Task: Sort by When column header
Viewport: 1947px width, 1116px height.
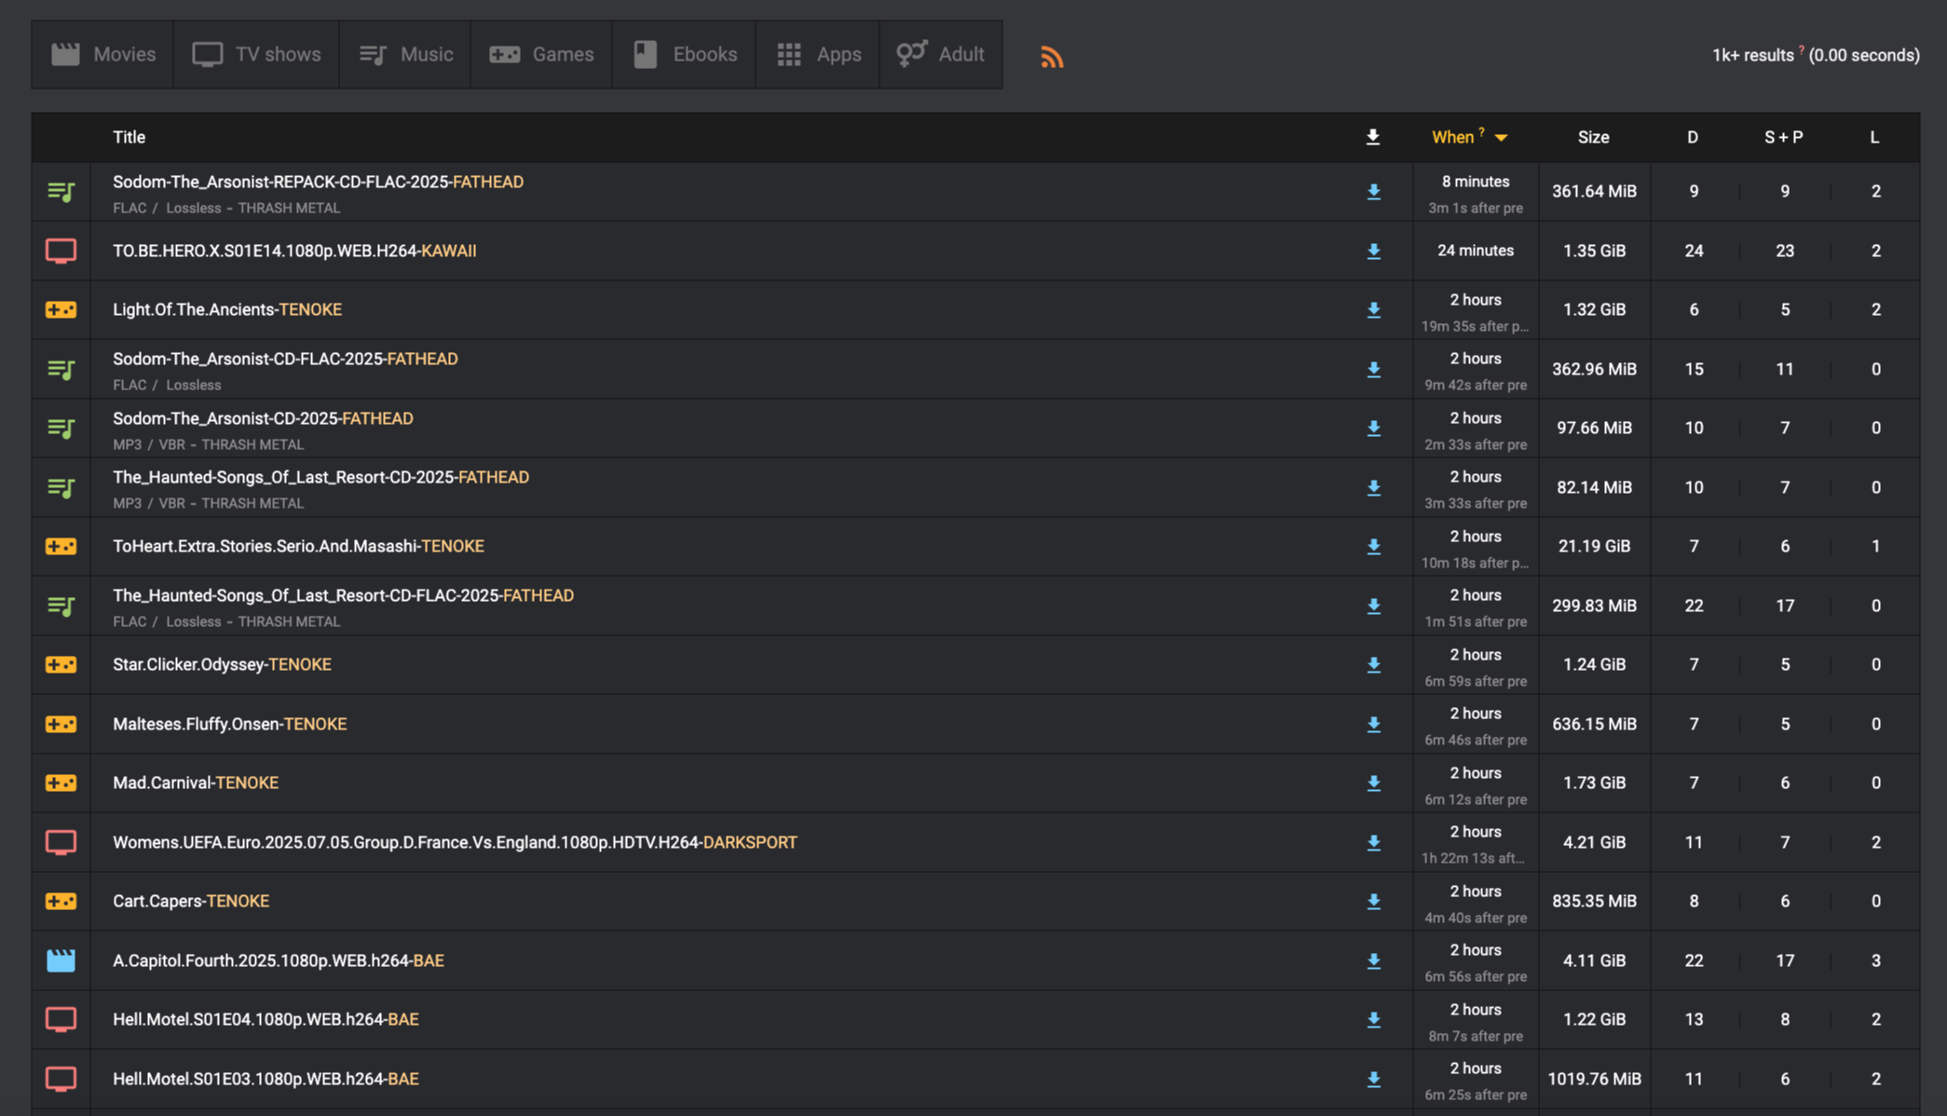Action: [1452, 137]
